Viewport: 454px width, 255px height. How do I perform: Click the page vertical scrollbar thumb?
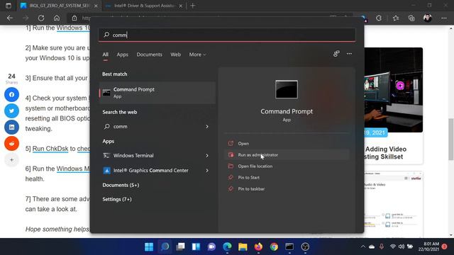click(x=451, y=139)
